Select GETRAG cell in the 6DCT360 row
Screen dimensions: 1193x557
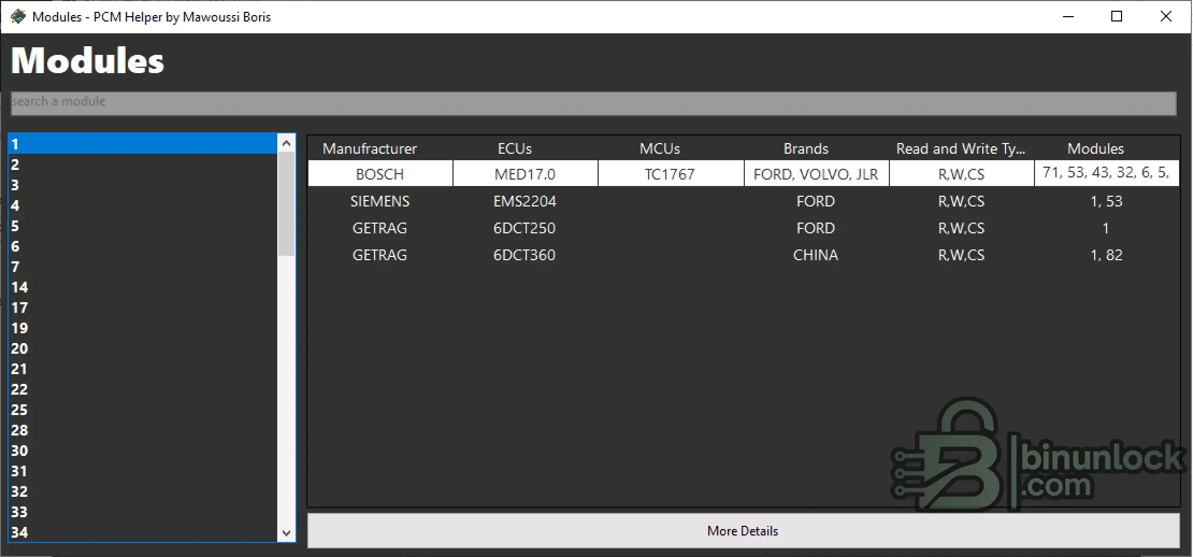click(380, 255)
